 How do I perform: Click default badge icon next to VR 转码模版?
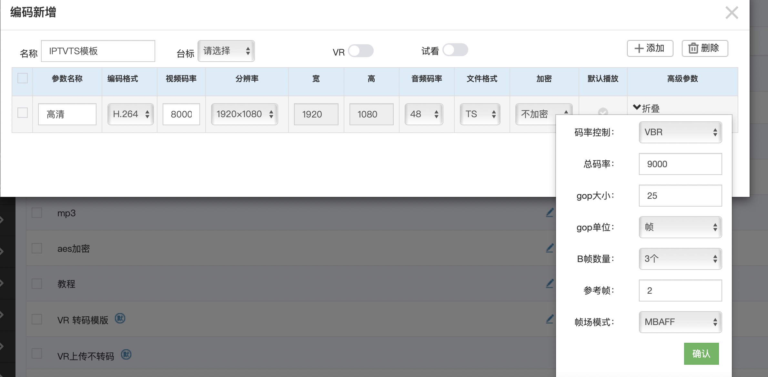point(120,319)
